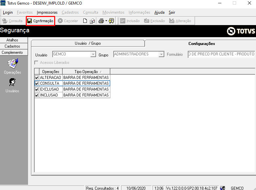Click the Formulário input field
Screen dimensions: 256x190
[221, 54]
